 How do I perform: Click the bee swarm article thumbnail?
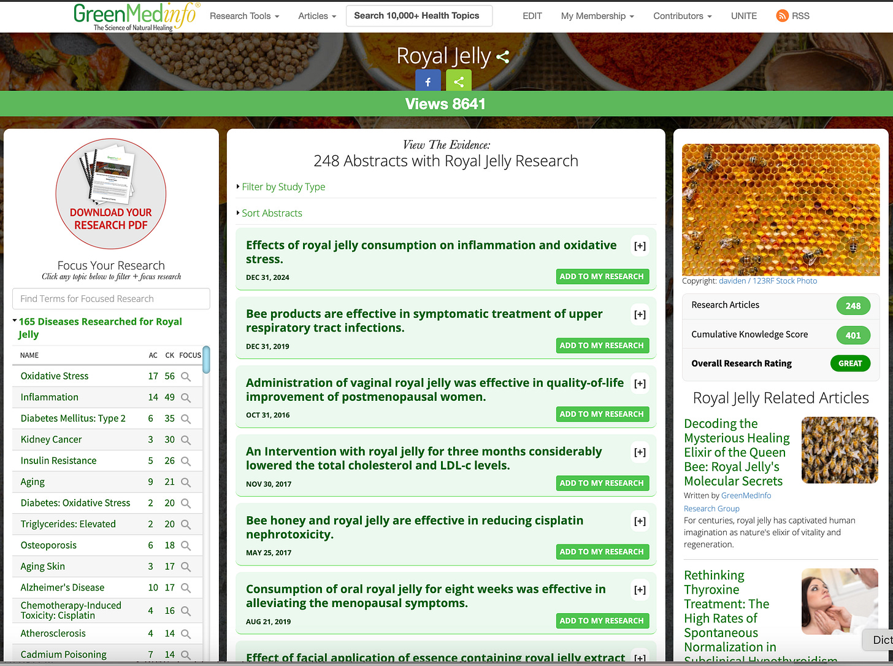tap(840, 450)
